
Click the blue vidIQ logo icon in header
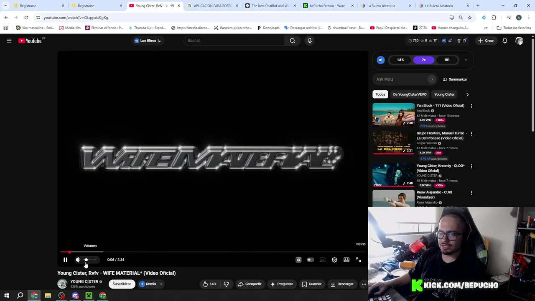coord(444,41)
